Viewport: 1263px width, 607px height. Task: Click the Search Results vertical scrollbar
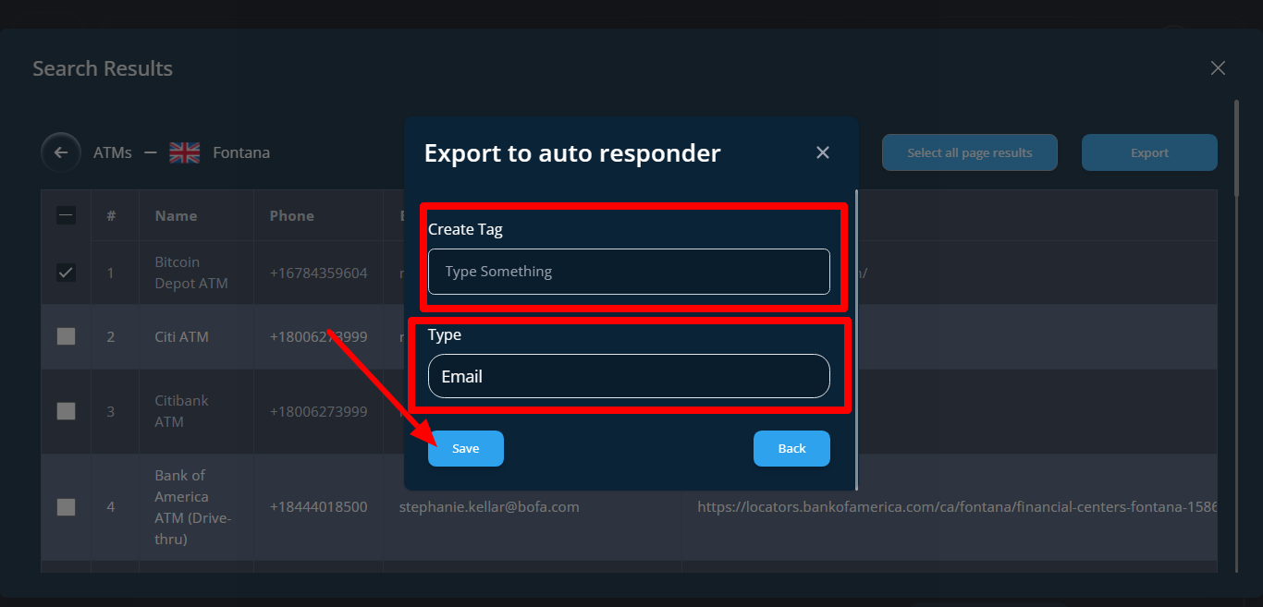pyautogui.click(x=1236, y=148)
